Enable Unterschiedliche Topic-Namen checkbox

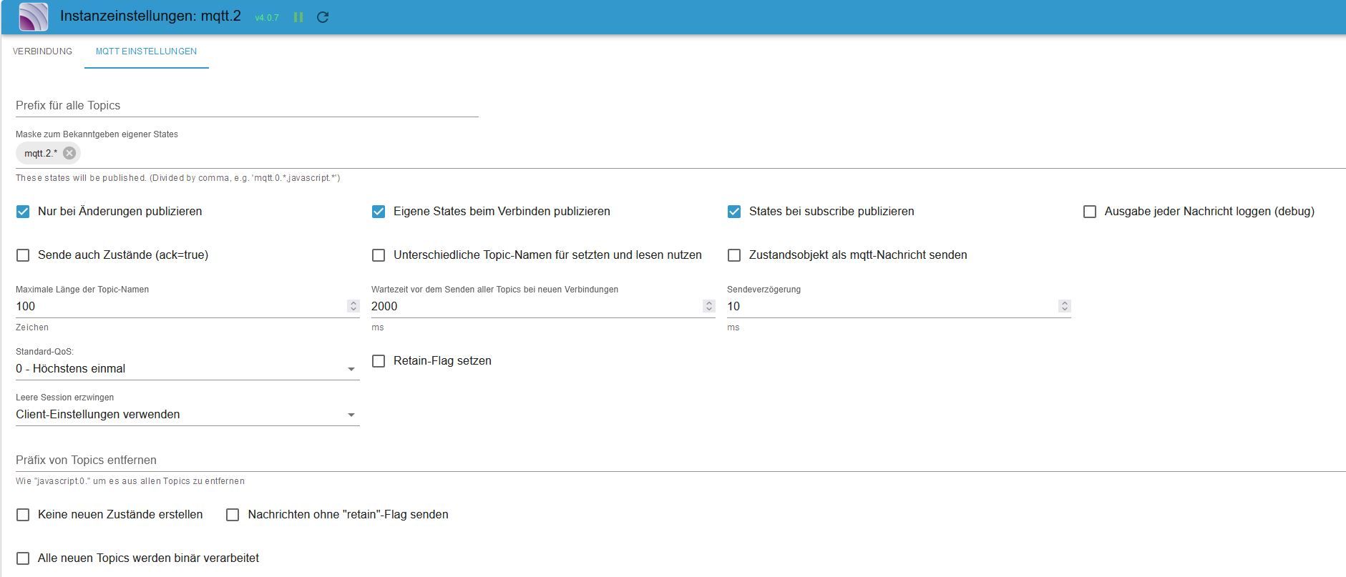379,255
